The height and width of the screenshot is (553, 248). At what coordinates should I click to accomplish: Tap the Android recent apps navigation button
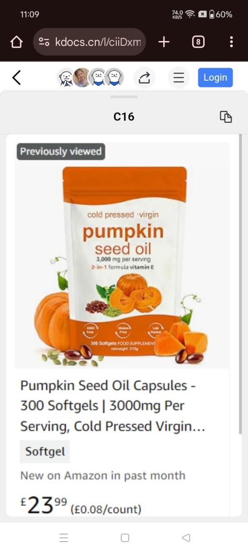[64, 538]
